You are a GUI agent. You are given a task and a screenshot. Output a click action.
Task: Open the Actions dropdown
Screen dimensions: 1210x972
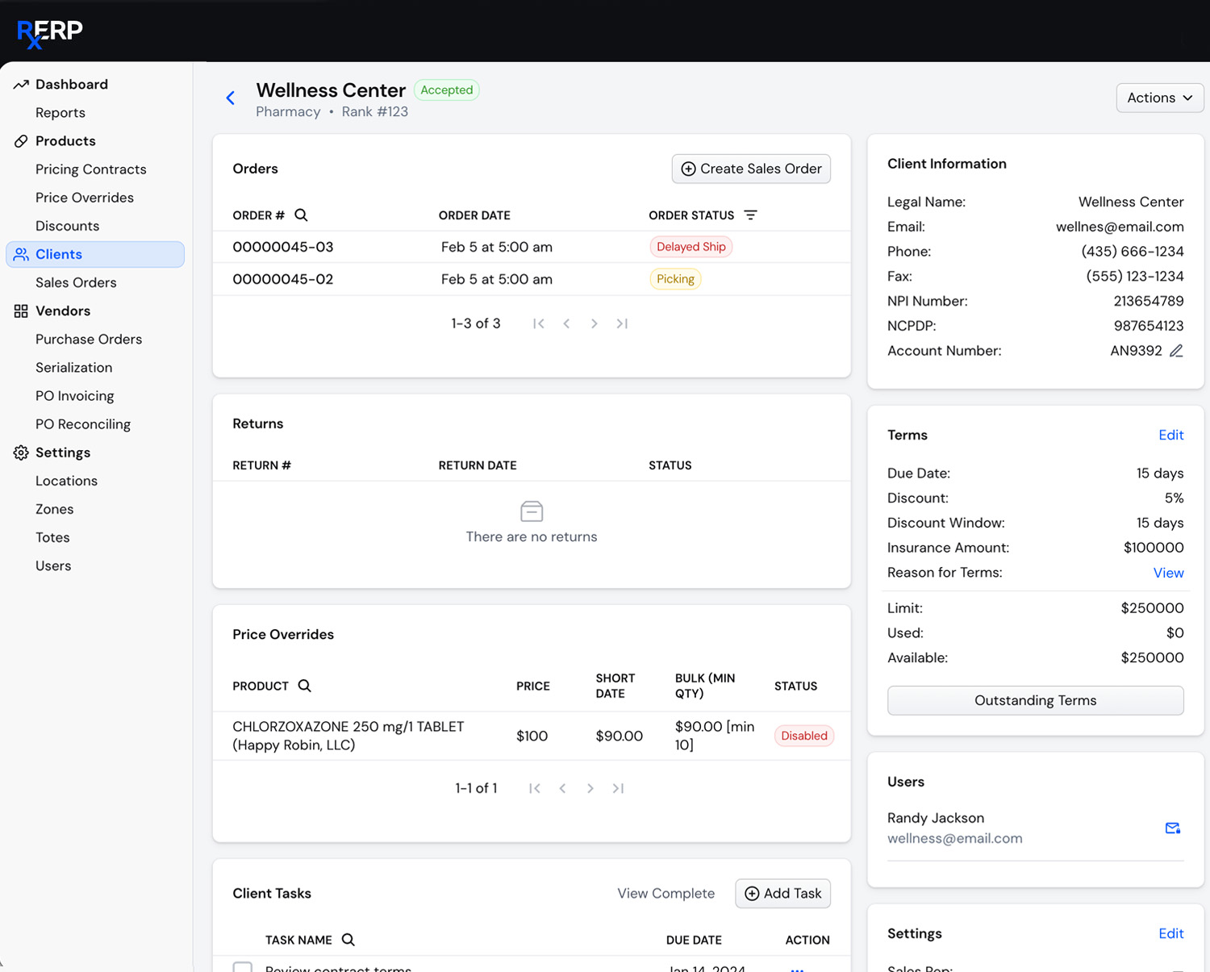tap(1159, 98)
